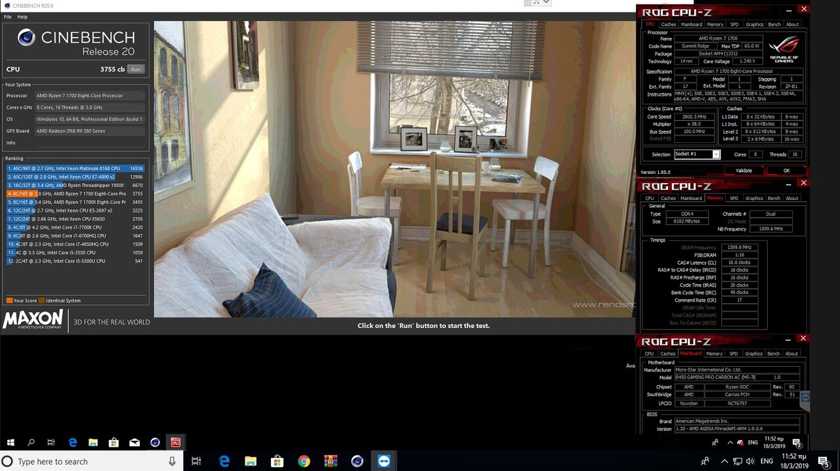Open SPD tab in middle CPU-Z Memory window
840x471 pixels.
[734, 198]
